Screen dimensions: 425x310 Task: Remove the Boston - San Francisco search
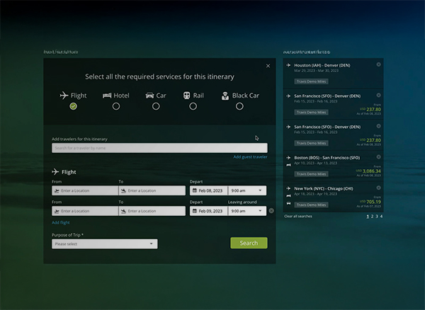pos(378,157)
